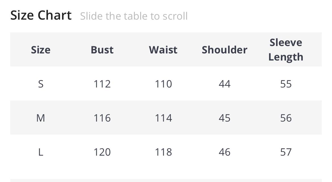Select the sleeve length value 57
This screenshot has width=332, height=182.
click(x=286, y=152)
